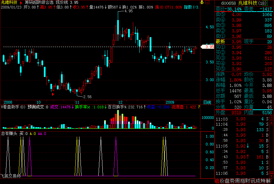The height and width of the screenshot is (184, 274).
Task: Click the 3.95 current price tag
Action: click(x=208, y=47)
